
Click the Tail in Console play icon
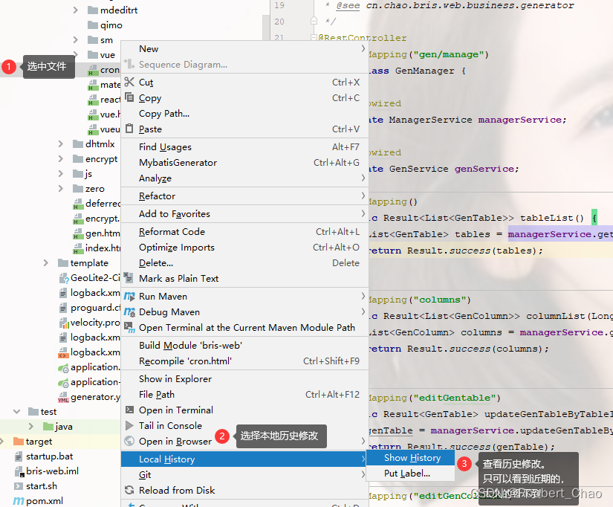click(129, 425)
